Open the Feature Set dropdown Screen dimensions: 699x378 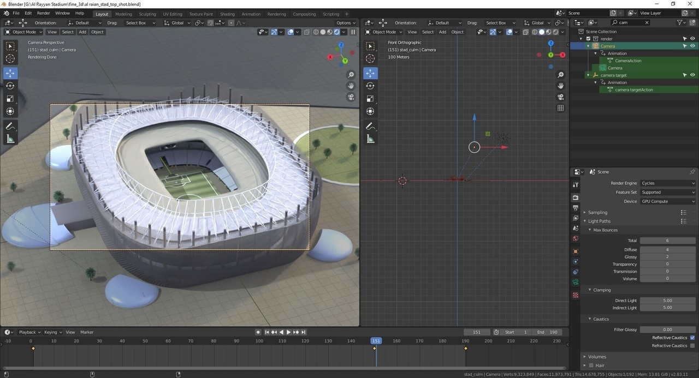tap(668, 193)
